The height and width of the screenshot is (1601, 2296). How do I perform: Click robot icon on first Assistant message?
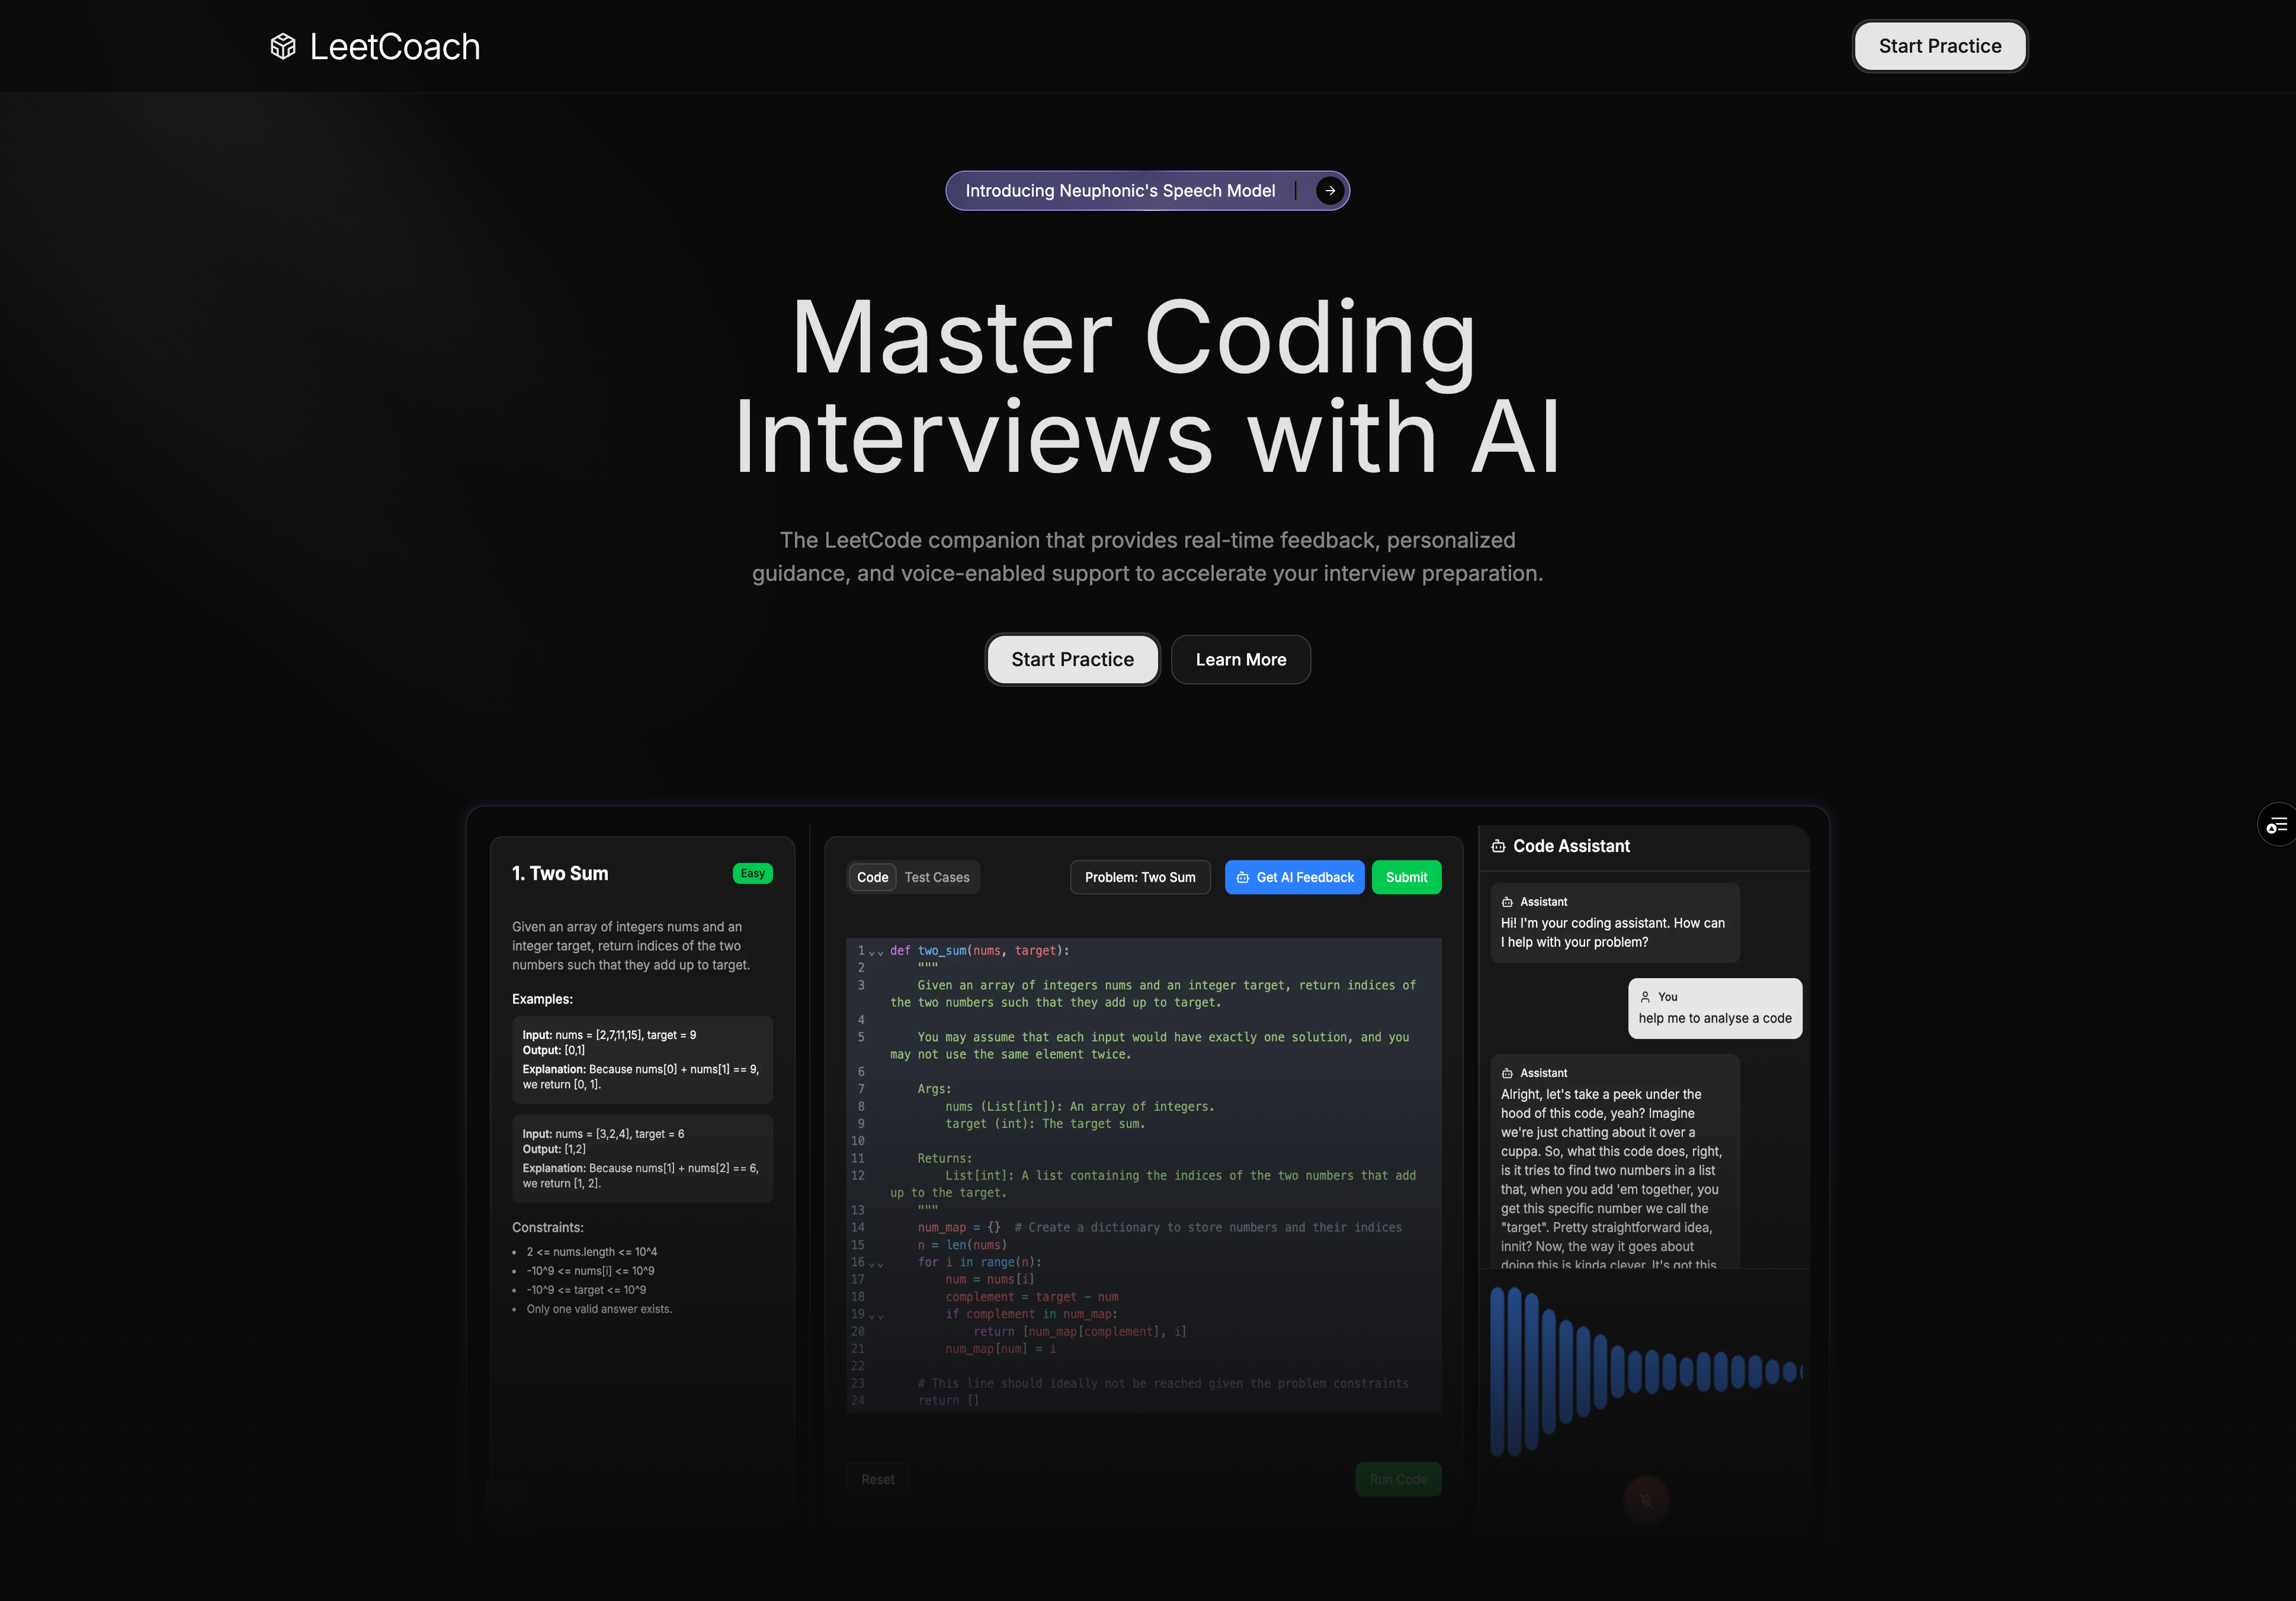(x=1507, y=901)
